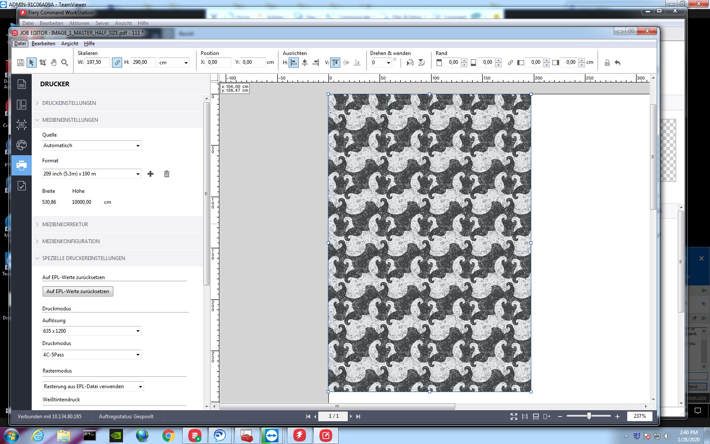Expand the DRUCKEINSTELLUNGEN section
The image size is (710, 444).
pos(69,103)
